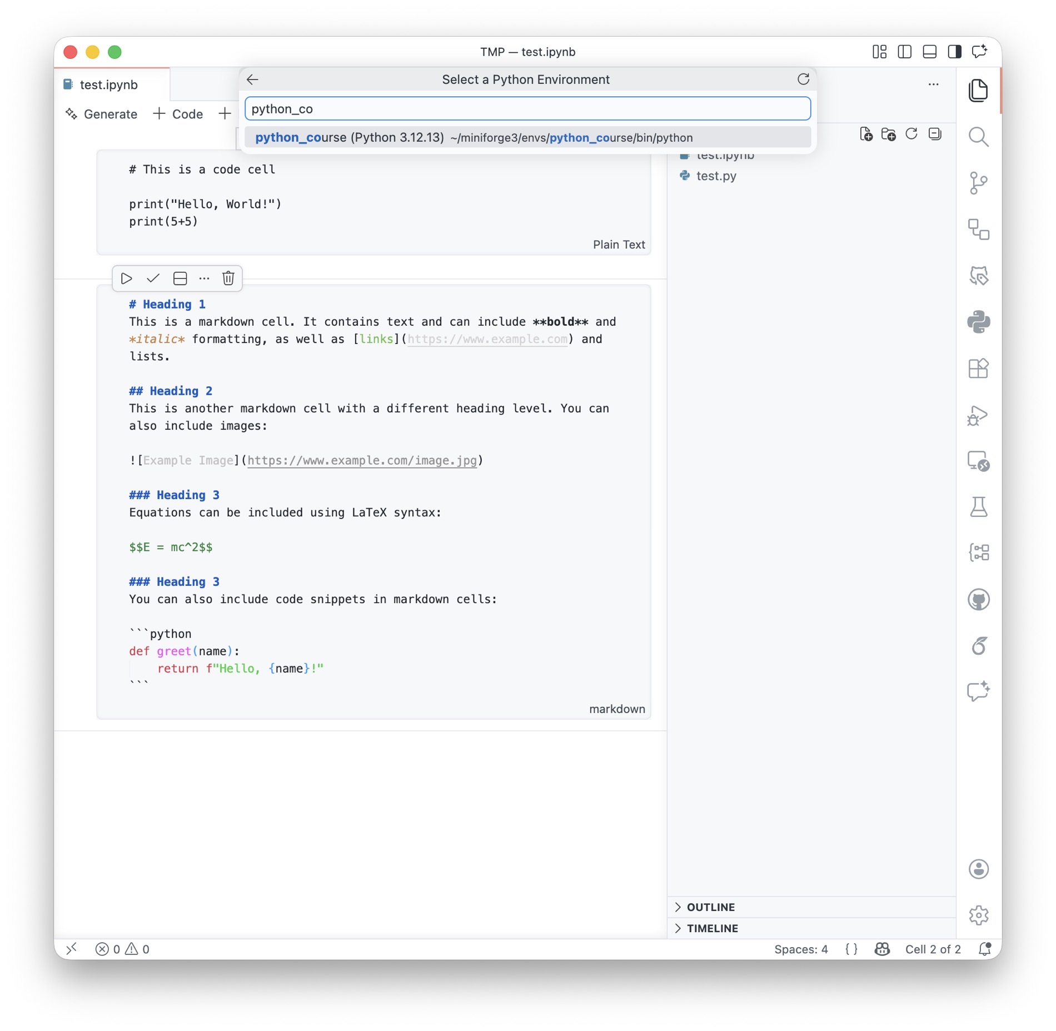Click the Generate button
Viewport: 1056px width, 1031px height.
tap(102, 114)
